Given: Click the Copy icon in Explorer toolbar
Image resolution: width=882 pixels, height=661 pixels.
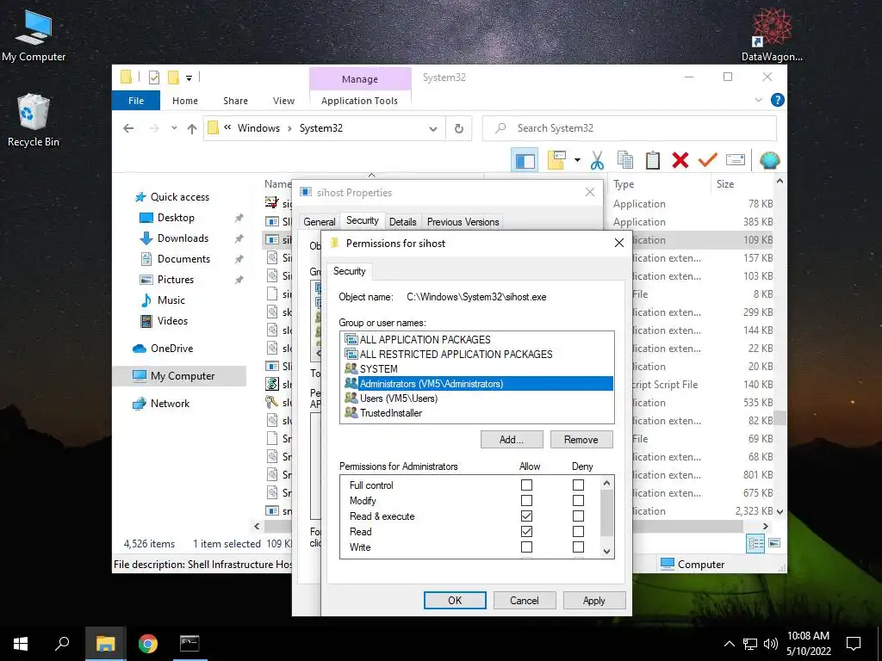Looking at the screenshot, I should (625, 160).
